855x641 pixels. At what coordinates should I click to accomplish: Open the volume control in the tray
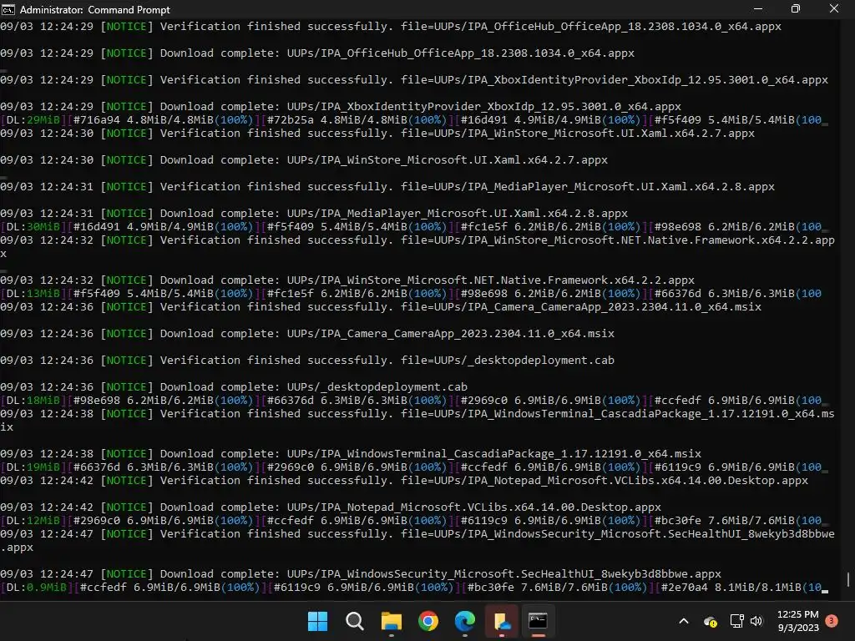coord(756,621)
